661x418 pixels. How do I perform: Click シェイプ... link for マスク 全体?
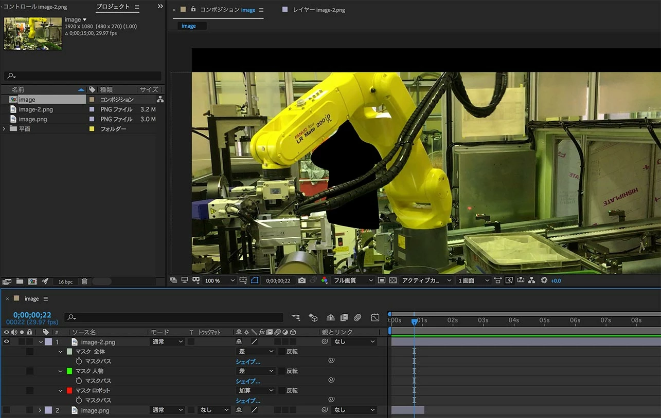pyautogui.click(x=248, y=362)
